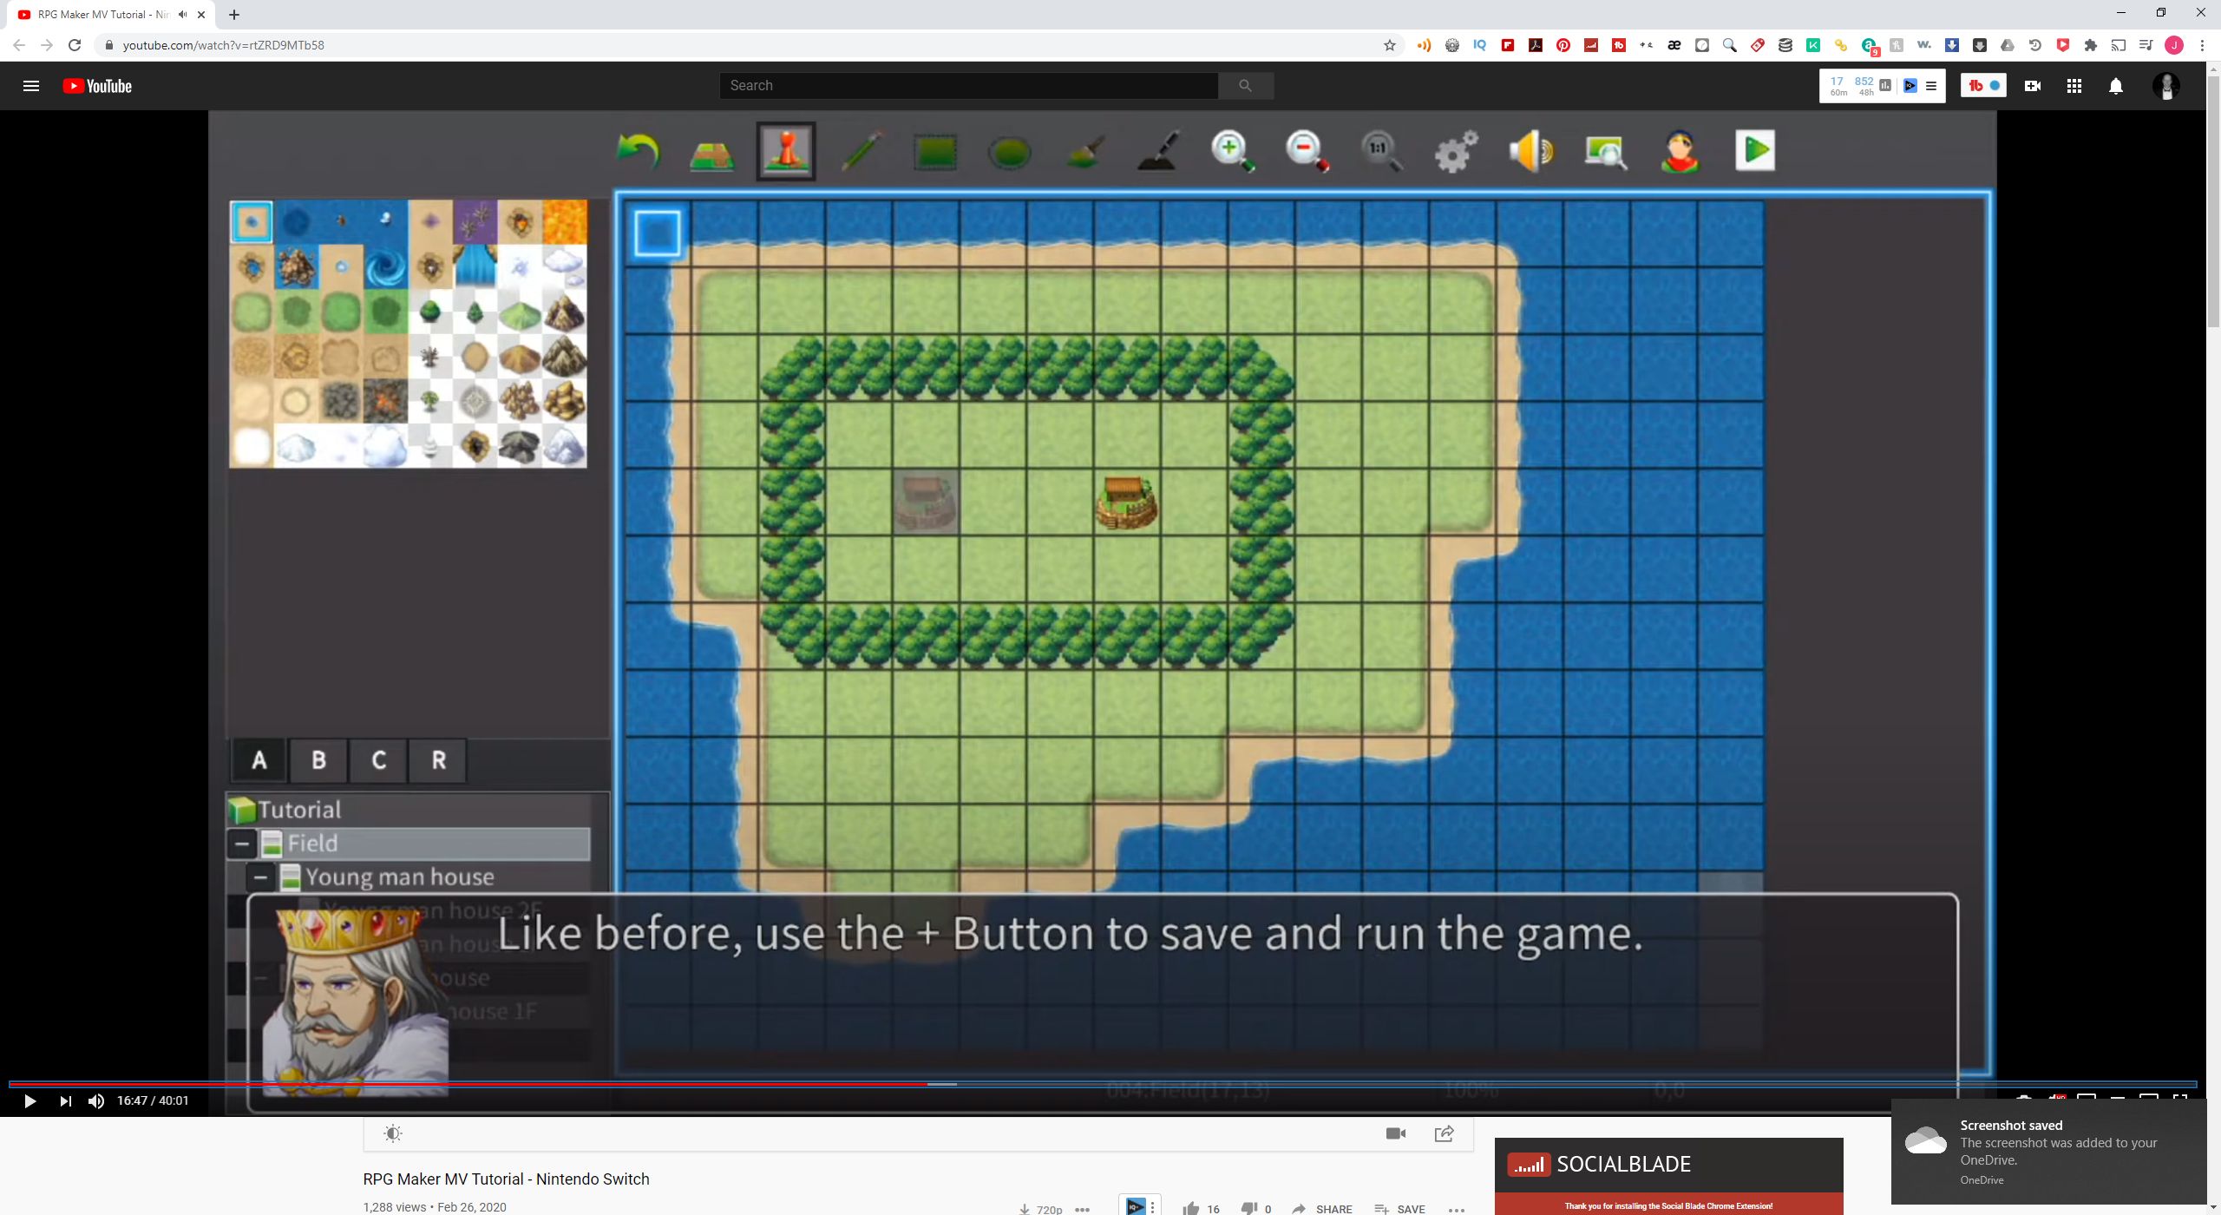This screenshot has height=1215, width=2221.
Task: Switch to tileset tab R
Action: coord(438,760)
